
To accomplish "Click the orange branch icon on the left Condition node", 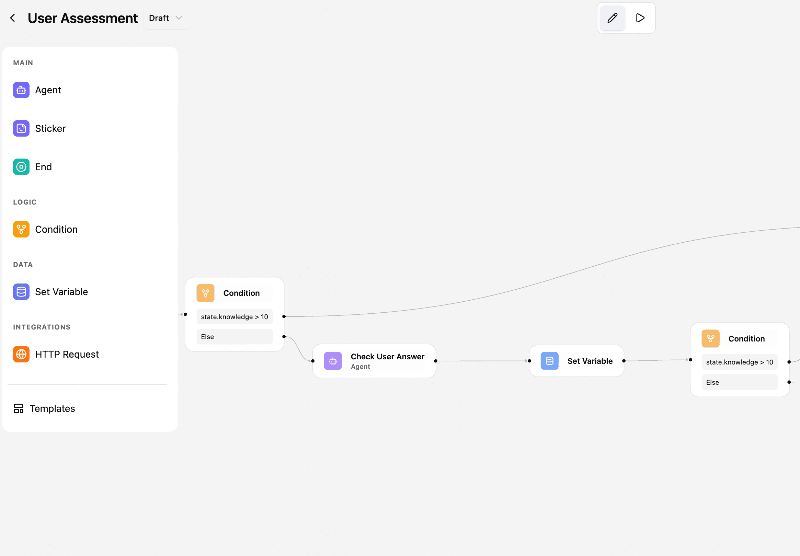I will [x=206, y=293].
